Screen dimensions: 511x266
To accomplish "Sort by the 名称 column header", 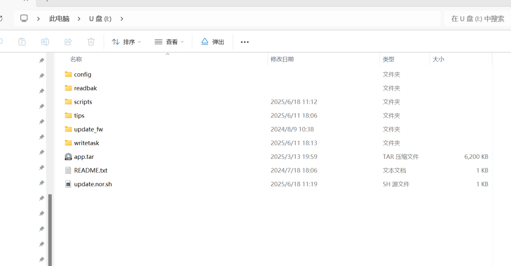I will tap(76, 59).
